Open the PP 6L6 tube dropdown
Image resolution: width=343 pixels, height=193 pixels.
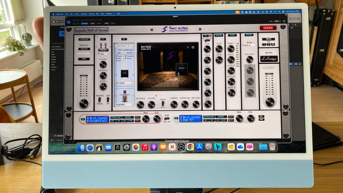[103, 54]
